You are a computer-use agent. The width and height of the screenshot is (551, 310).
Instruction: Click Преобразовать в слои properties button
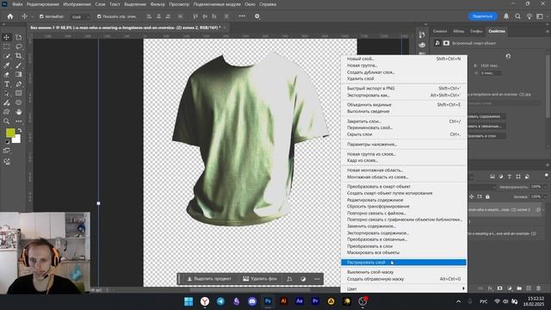coord(486,136)
